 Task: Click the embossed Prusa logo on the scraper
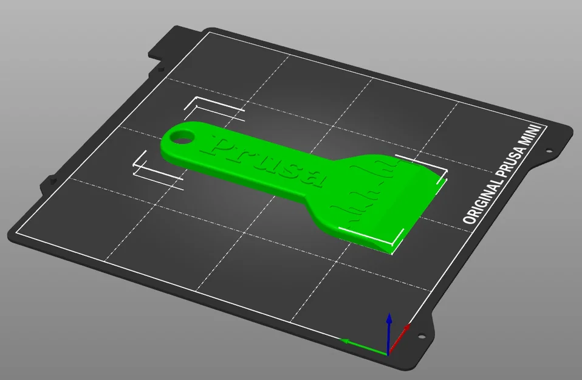(x=267, y=161)
